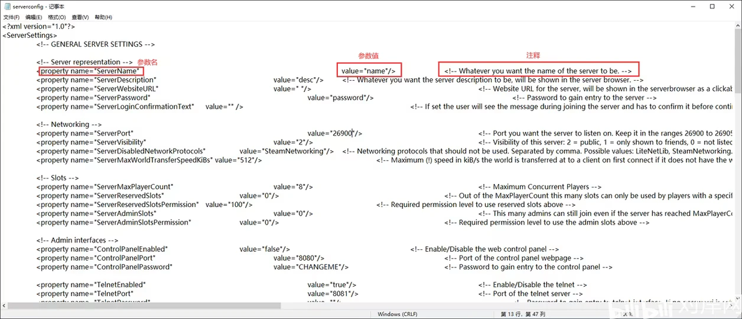The width and height of the screenshot is (742, 319).
Task: Click the Maximum Concurrent Players comment
Action: click(540, 187)
